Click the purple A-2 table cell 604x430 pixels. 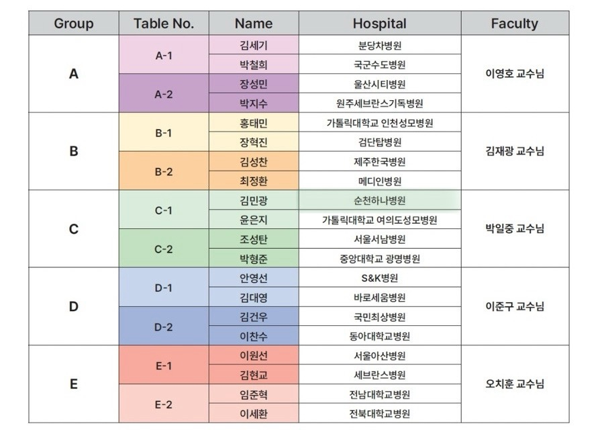[x=164, y=94]
